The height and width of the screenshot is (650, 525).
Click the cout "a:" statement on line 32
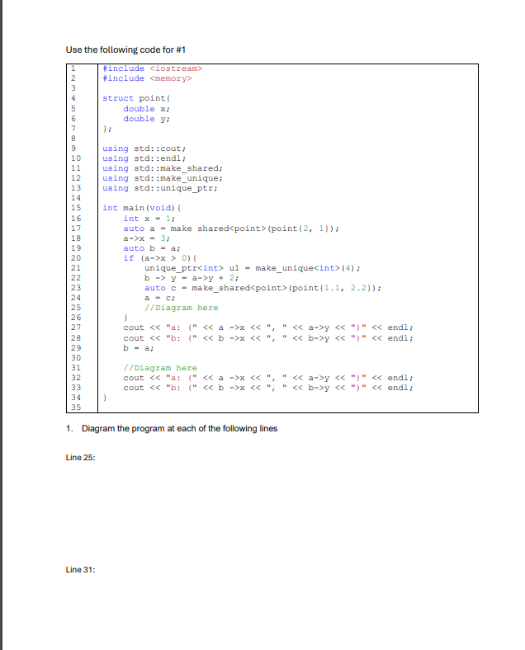268,378
